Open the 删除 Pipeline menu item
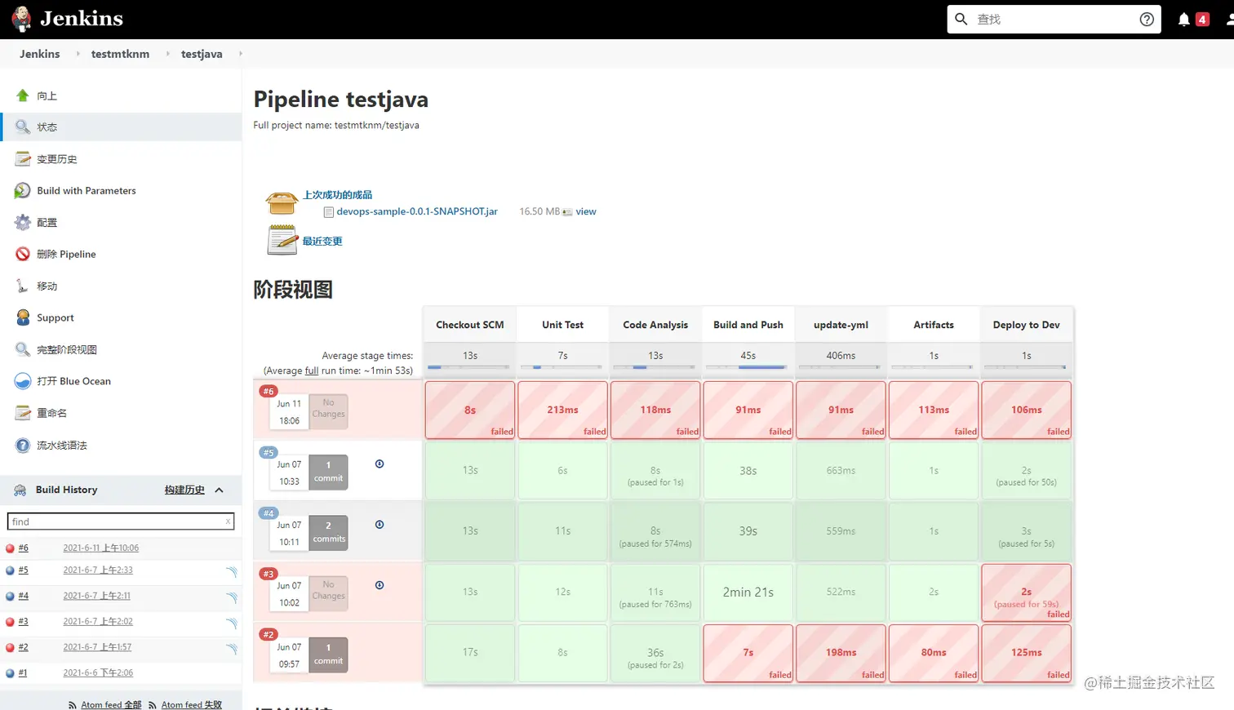Viewport: 1234px width, 710px height. click(66, 254)
